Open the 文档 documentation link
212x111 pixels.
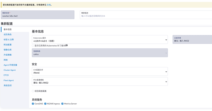[x=49, y=5]
